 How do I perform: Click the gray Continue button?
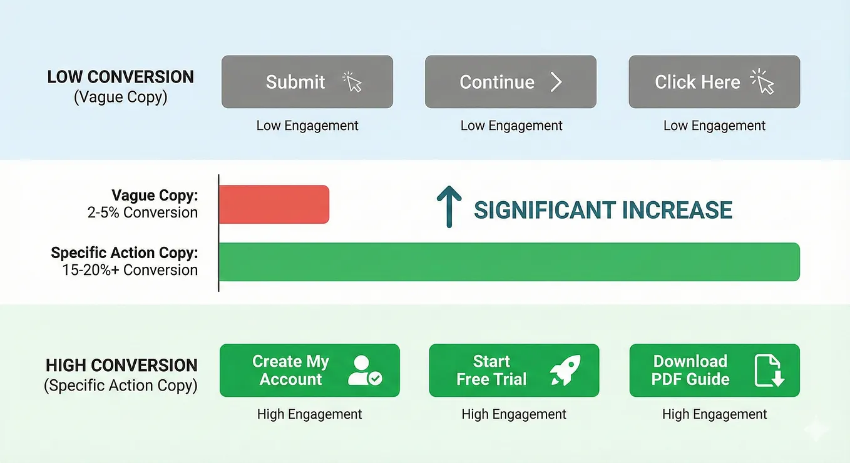[x=511, y=82]
